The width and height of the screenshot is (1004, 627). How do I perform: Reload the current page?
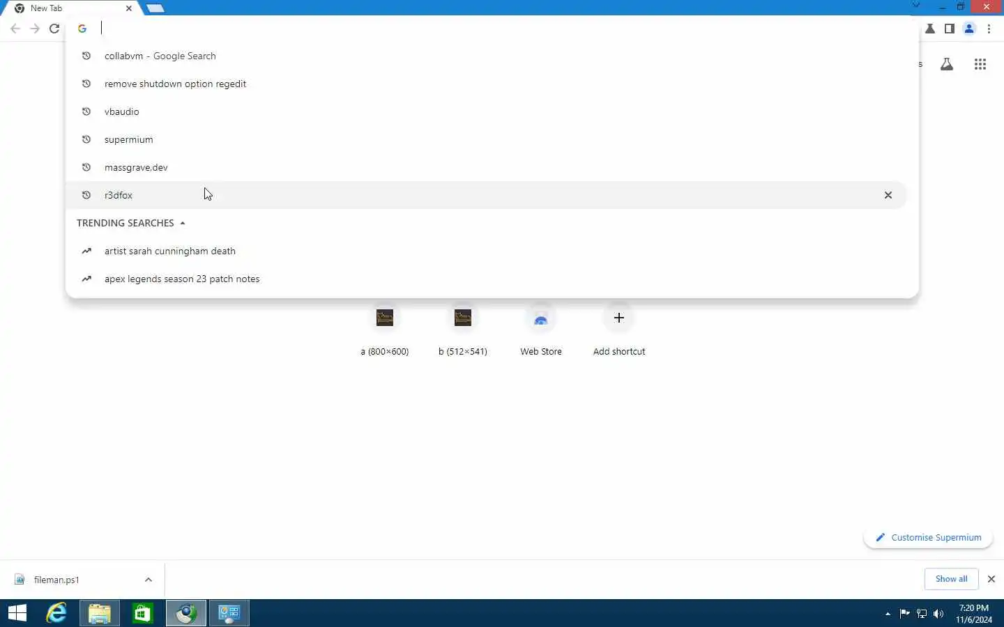(54, 29)
